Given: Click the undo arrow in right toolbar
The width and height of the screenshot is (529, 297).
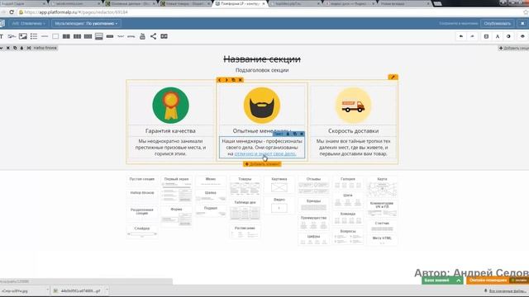Looking at the screenshot, I should [x=461, y=36].
